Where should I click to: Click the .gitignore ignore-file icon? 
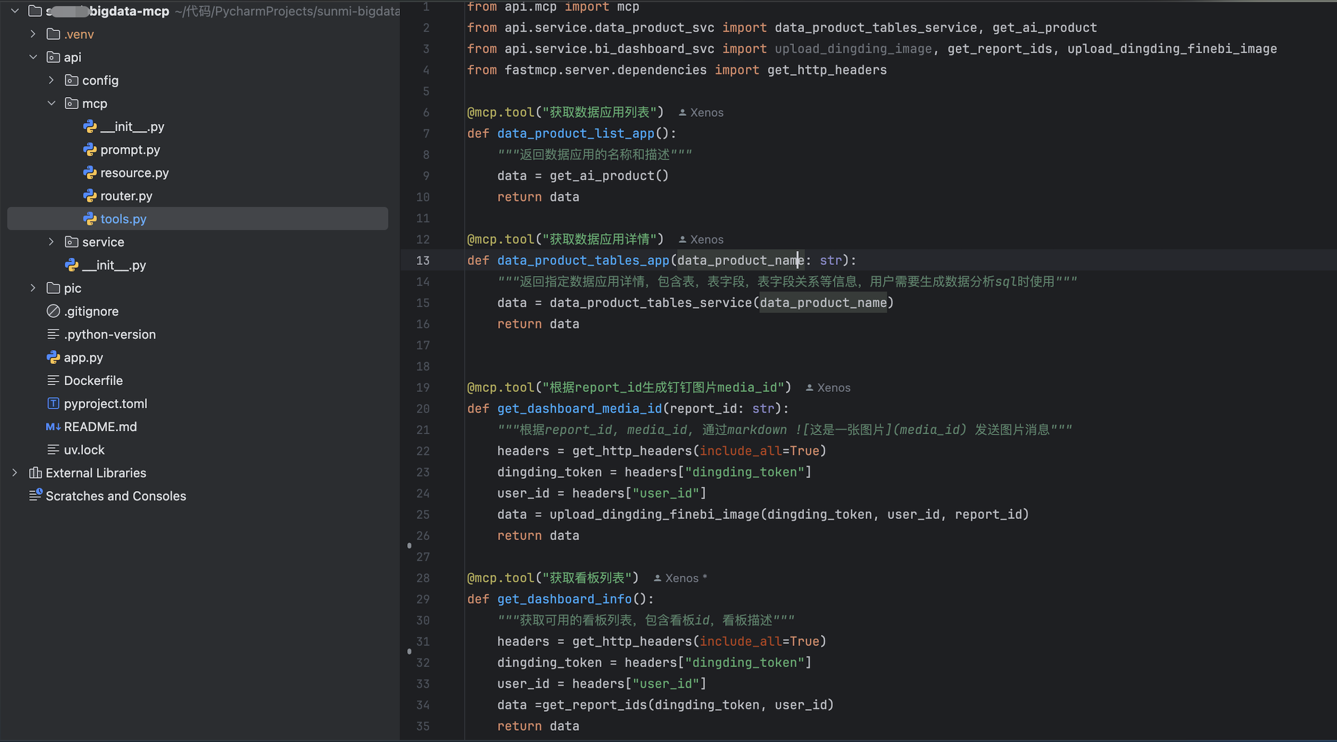click(53, 311)
